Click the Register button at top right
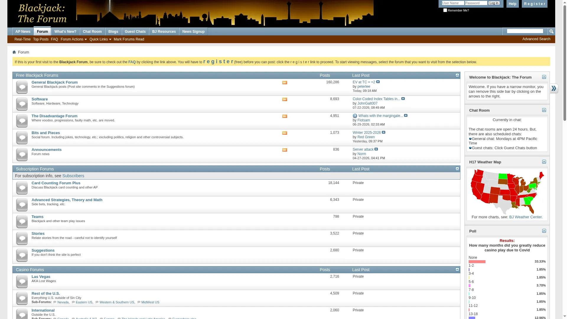This screenshot has height=319, width=567. [x=535, y=4]
